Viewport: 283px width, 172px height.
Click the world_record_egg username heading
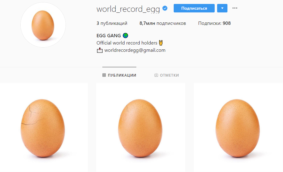click(x=128, y=9)
